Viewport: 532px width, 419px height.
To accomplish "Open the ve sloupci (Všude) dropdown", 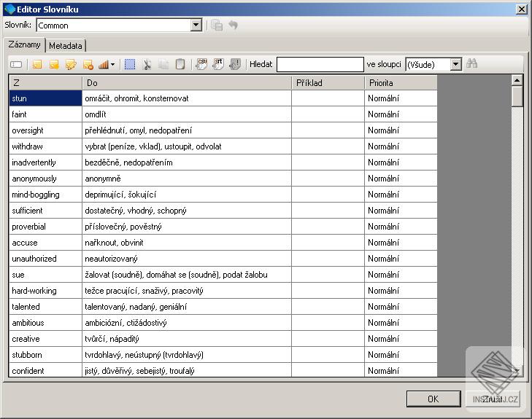I will [455, 64].
